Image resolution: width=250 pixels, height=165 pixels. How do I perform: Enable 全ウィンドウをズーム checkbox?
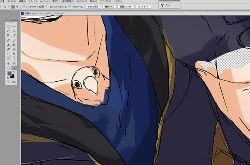pyautogui.click(x=47, y=7)
